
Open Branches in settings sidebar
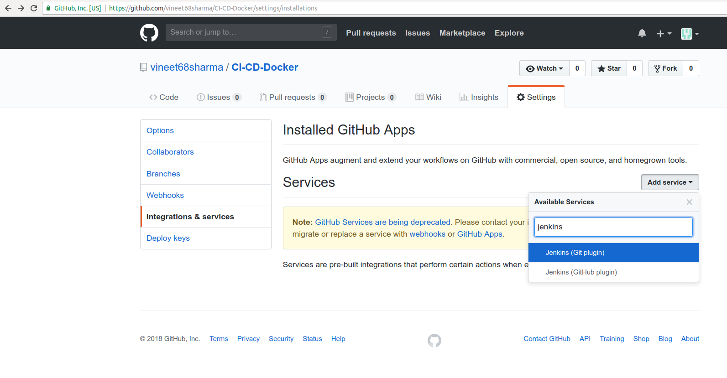[x=206, y=174]
